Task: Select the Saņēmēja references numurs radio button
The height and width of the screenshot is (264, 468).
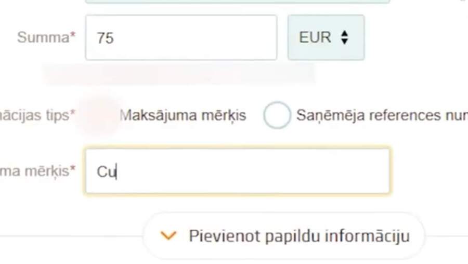Action: pyautogui.click(x=277, y=115)
